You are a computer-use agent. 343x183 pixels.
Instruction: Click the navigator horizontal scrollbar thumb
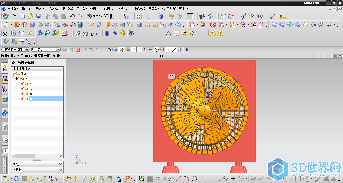click(x=25, y=156)
